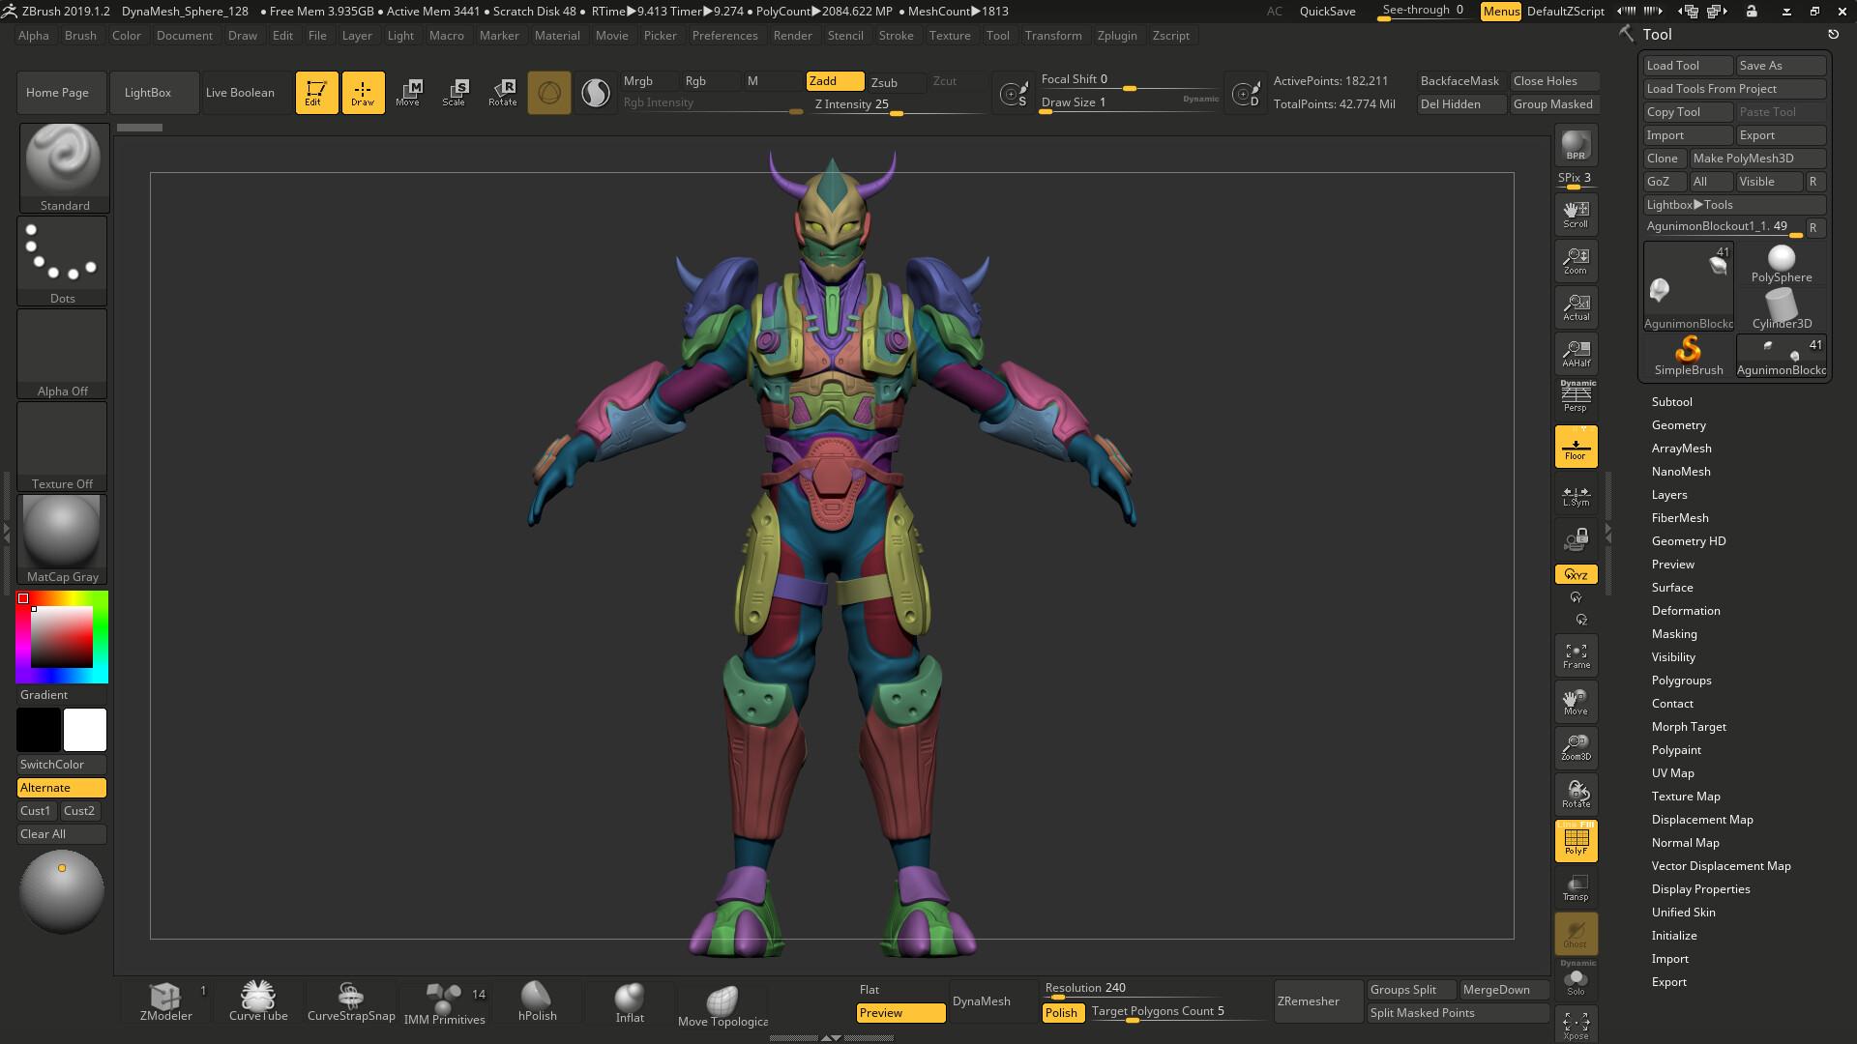
Task: Toggle L.Sym local symmetry
Action: [1576, 496]
